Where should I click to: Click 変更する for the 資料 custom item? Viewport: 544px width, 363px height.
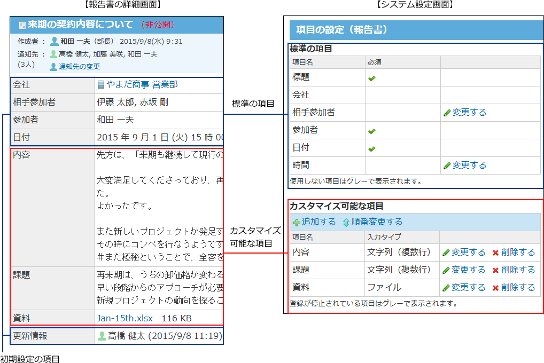click(x=468, y=287)
